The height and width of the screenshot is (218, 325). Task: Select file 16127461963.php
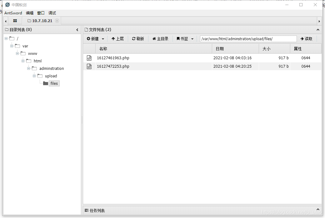(x=113, y=58)
